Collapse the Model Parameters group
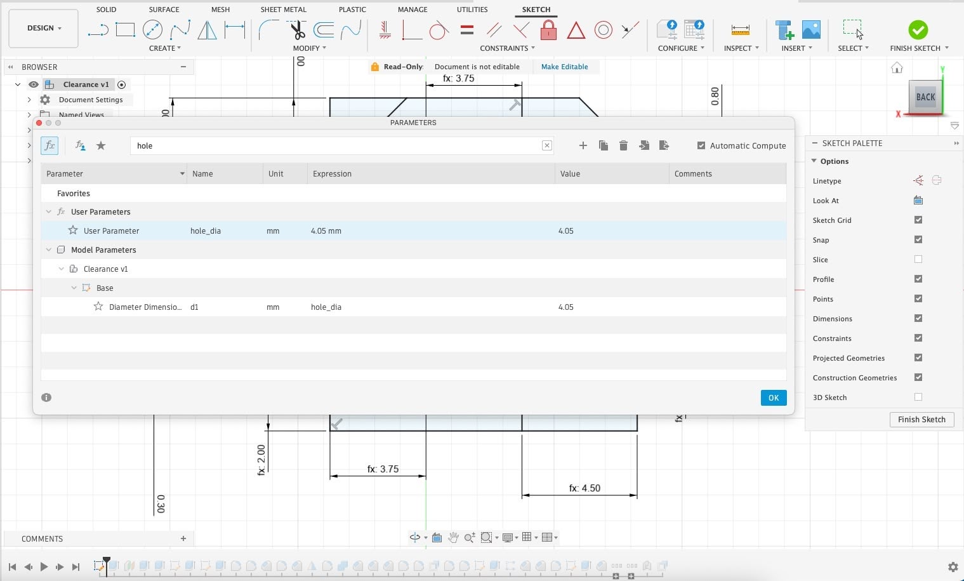This screenshot has height=581, width=964. [49, 250]
